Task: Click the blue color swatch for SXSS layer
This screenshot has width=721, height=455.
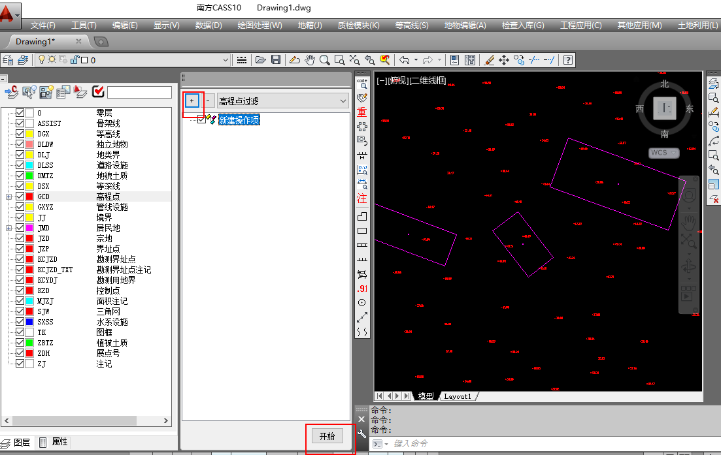Action: [29, 322]
